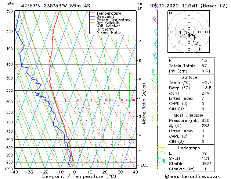The image size is (231, 179).
Task: Click the 550 hPa pressure label
Action: coord(10,90)
